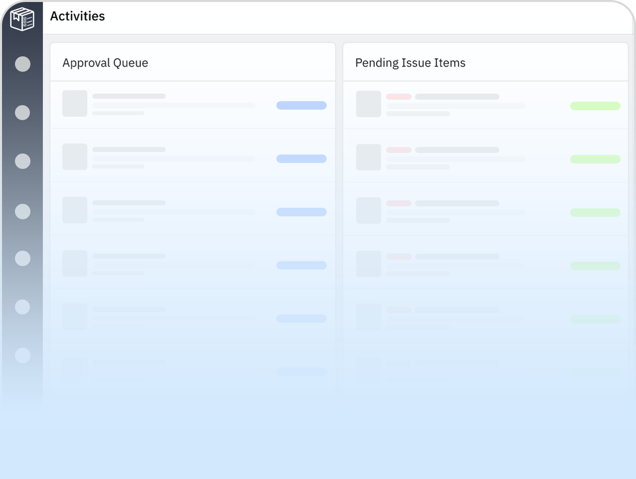636x479 pixels.
Task: Open thumbnail of second Approval Queue item
Action: click(x=75, y=157)
